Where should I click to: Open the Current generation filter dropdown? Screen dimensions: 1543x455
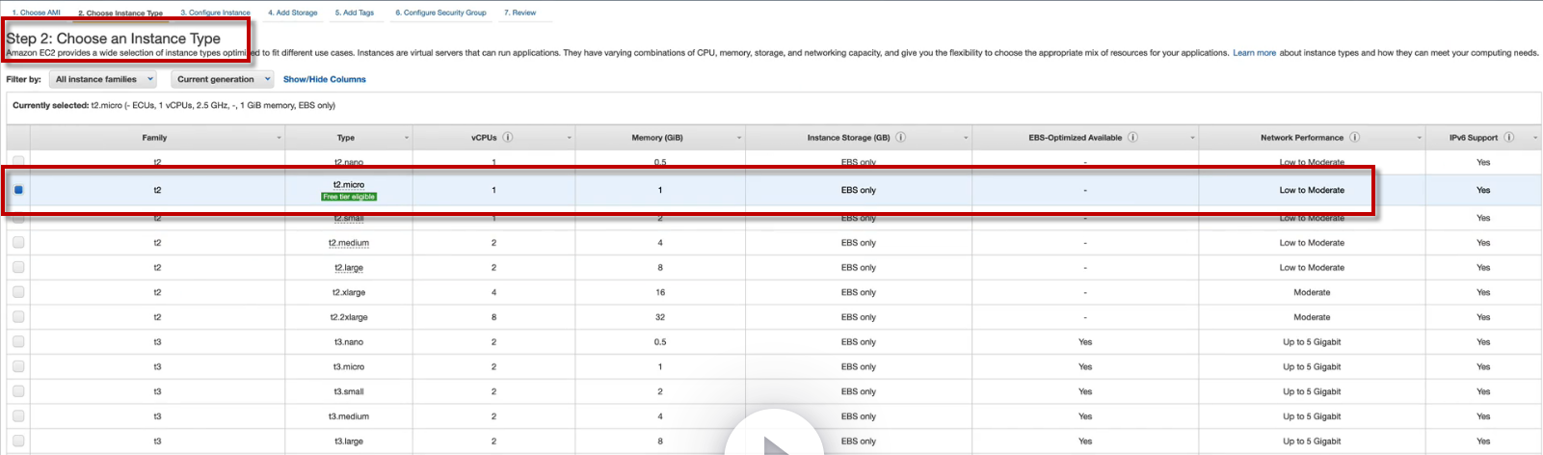(223, 79)
